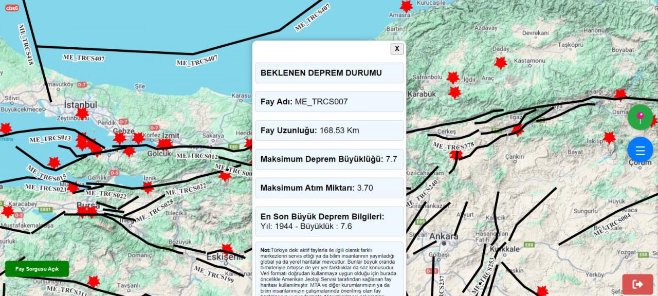Click the Maksimum Deprem Büyüklüğü row
This screenshot has height=296, width=658.
[x=329, y=159]
